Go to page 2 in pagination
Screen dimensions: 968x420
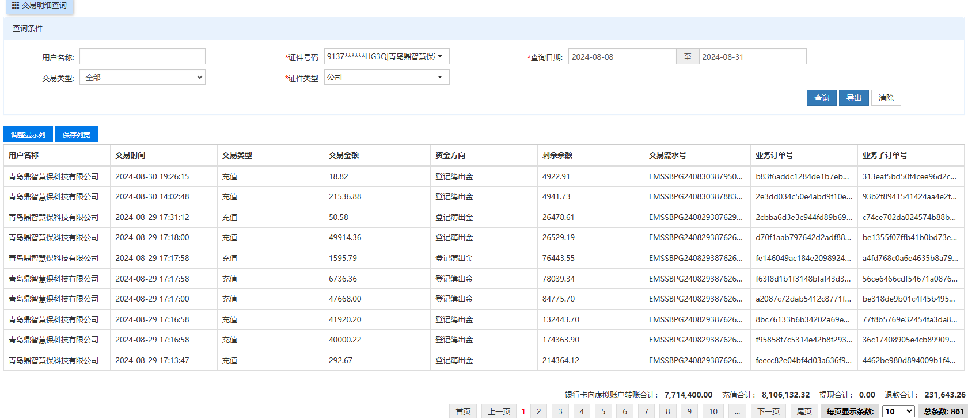coord(538,411)
